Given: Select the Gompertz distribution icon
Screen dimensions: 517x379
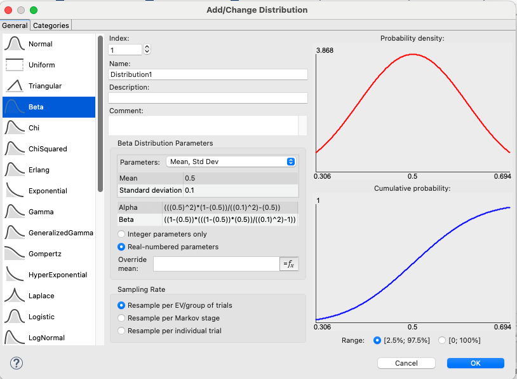Looking at the screenshot, I should [x=15, y=254].
